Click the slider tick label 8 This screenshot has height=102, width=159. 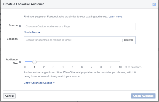101,67
